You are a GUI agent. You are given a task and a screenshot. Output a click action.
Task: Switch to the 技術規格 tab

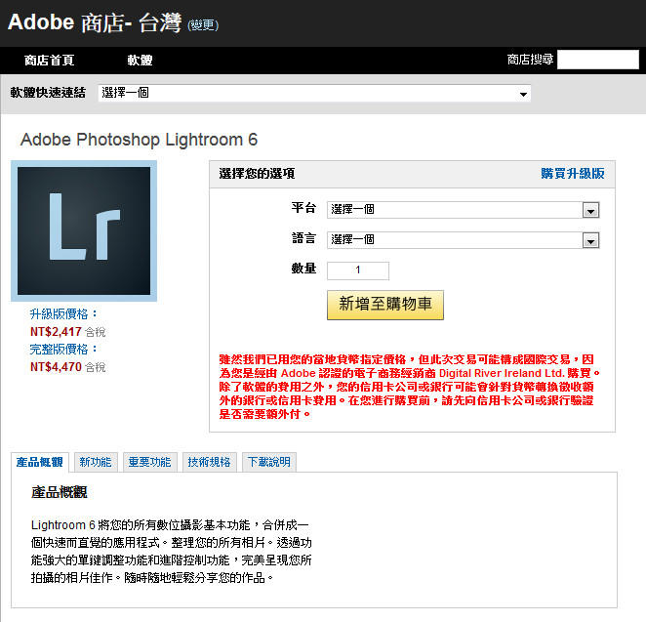(x=209, y=462)
